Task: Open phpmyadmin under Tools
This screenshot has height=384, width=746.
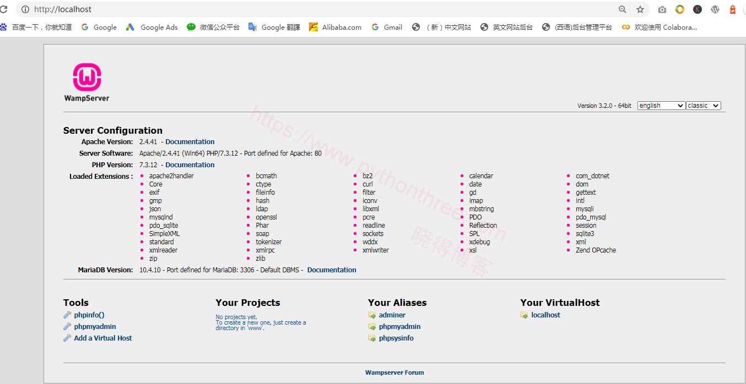Action: (x=95, y=327)
